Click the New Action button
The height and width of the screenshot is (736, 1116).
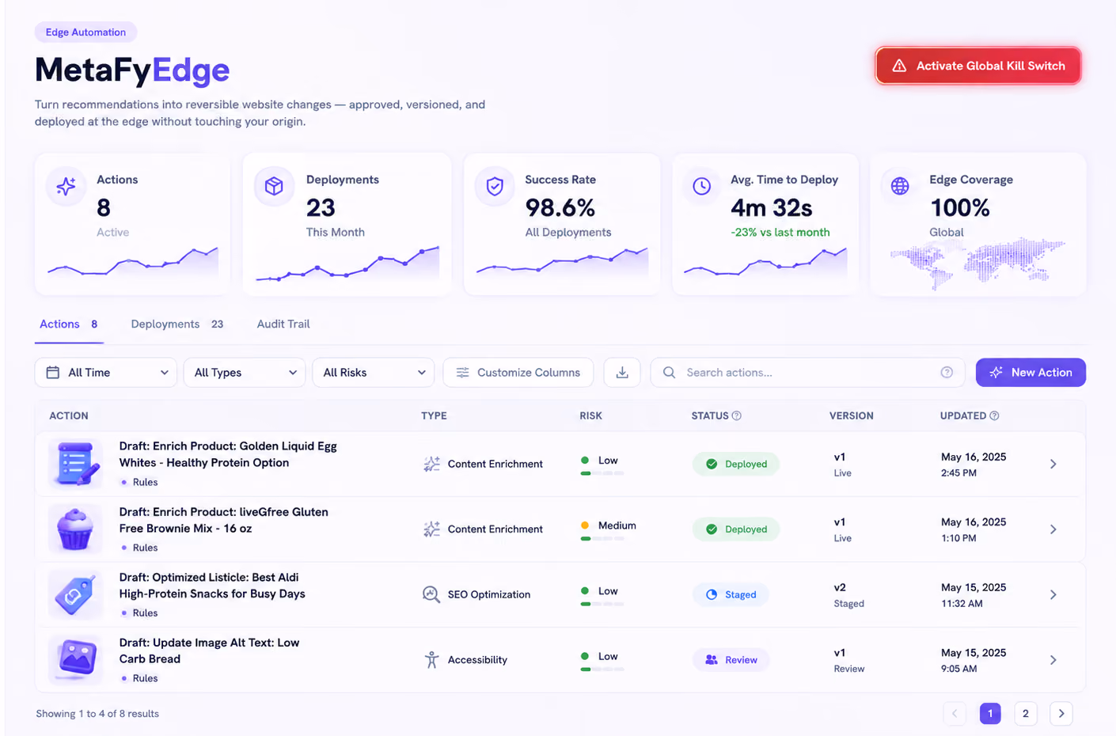tap(1031, 373)
